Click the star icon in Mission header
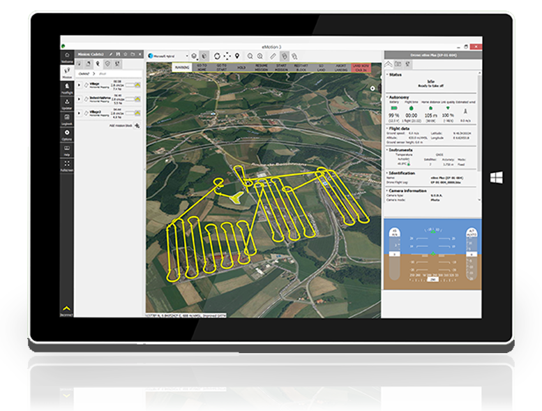The image size is (542, 411). tap(126, 54)
